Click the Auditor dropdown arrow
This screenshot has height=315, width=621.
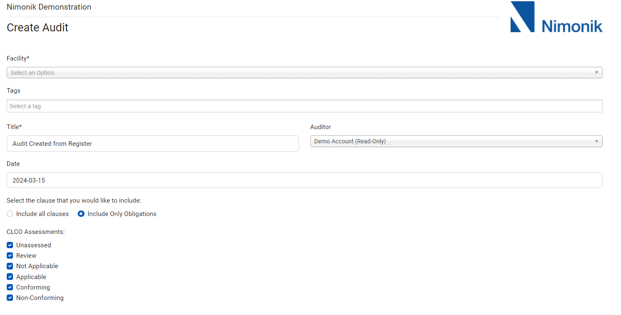click(597, 141)
